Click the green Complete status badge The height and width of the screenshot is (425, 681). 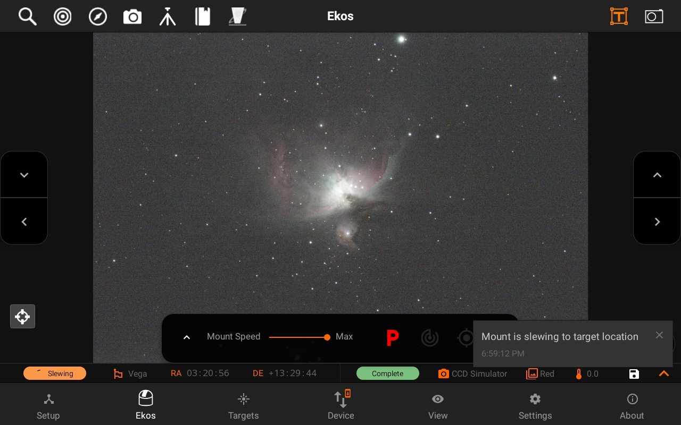coord(388,373)
